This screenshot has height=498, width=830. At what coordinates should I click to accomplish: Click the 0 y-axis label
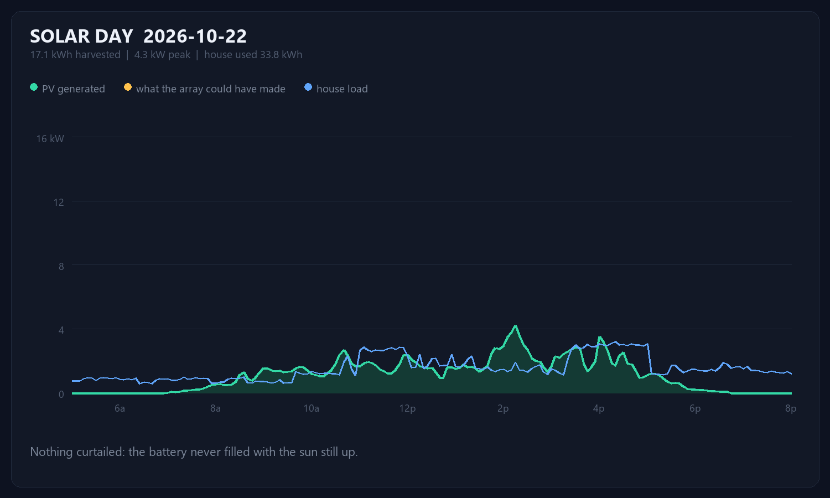[61, 395]
